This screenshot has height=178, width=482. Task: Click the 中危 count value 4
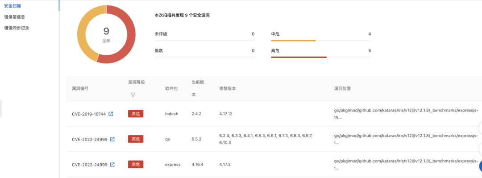(370, 34)
